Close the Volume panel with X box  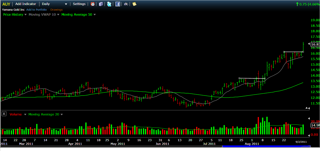click(4, 114)
